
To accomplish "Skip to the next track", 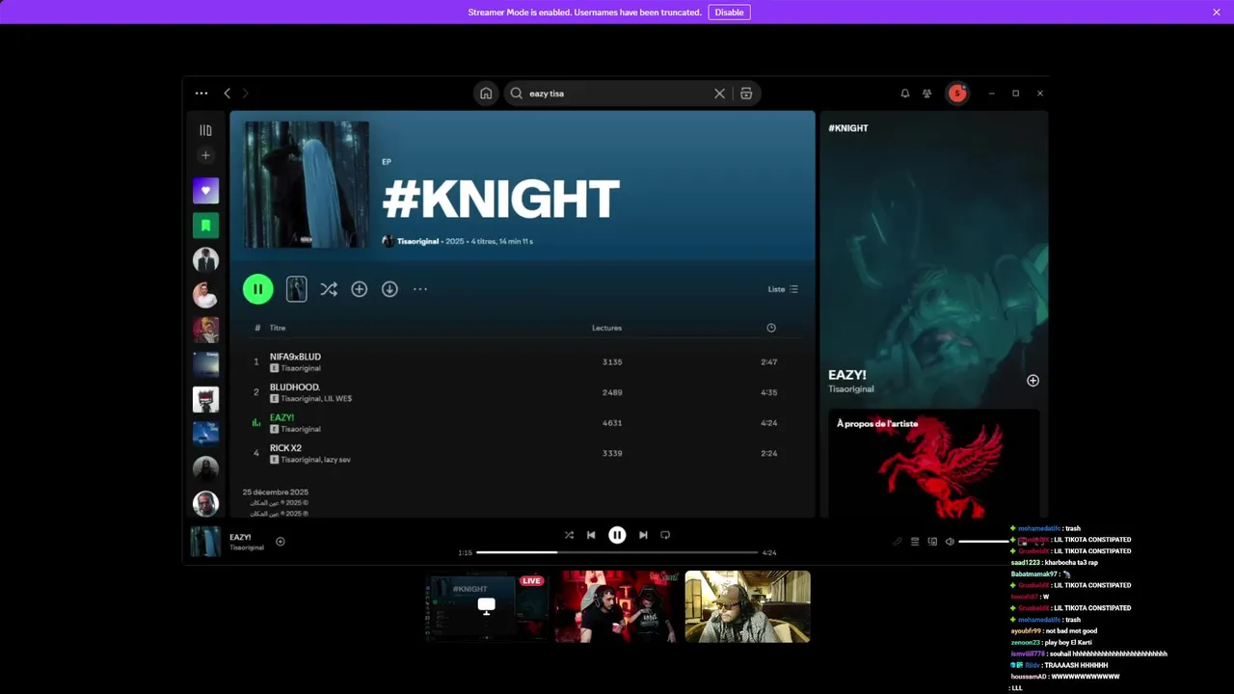I will 643,535.
